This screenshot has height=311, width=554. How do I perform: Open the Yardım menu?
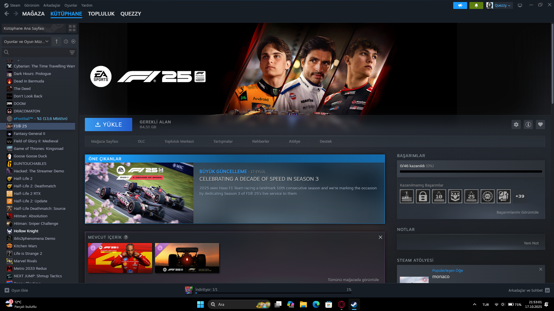click(87, 5)
